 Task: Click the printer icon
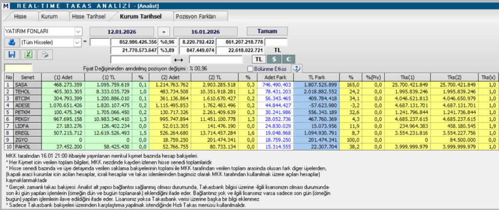pyautogui.click(x=44, y=55)
